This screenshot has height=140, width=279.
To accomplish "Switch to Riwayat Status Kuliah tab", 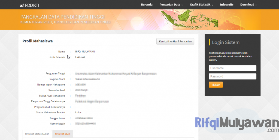I will [x=37, y=134].
